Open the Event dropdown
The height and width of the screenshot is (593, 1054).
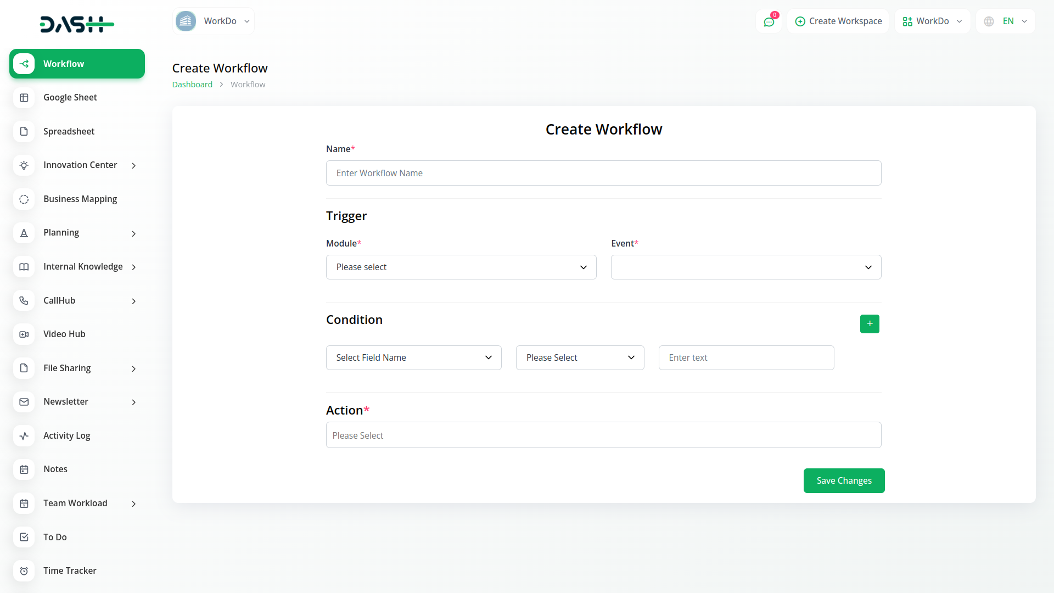(x=745, y=267)
